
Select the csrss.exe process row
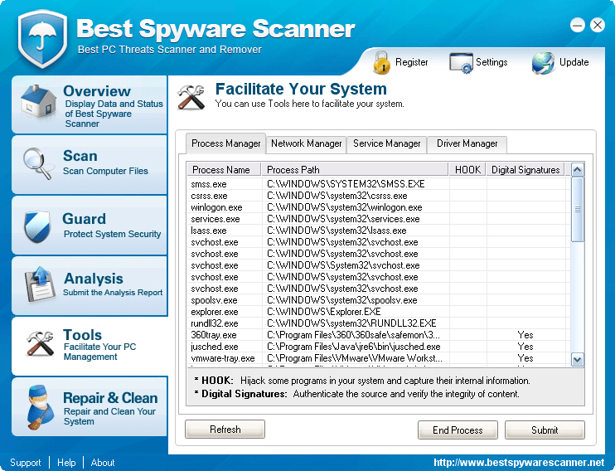[x=378, y=196]
